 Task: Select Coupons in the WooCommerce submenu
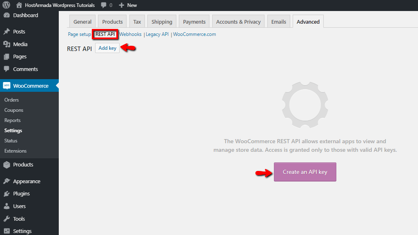(x=14, y=110)
